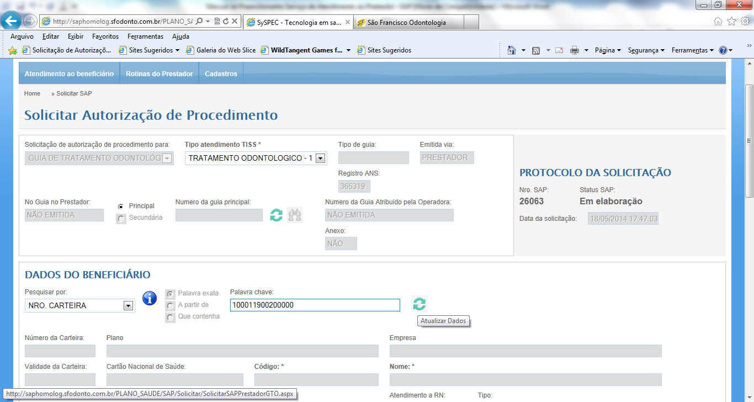Click the top-right Home outline icon
Screen dimensions: 754x402
(718, 22)
